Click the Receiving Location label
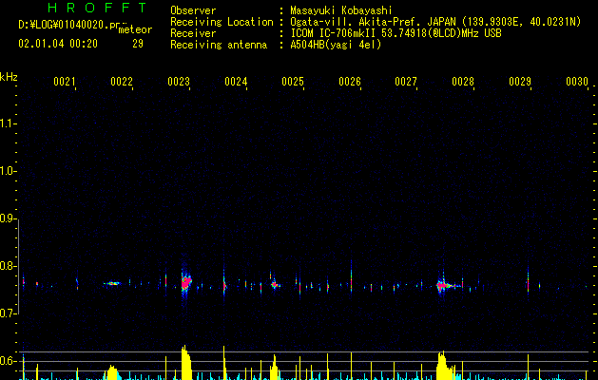598x380 pixels. (x=222, y=22)
